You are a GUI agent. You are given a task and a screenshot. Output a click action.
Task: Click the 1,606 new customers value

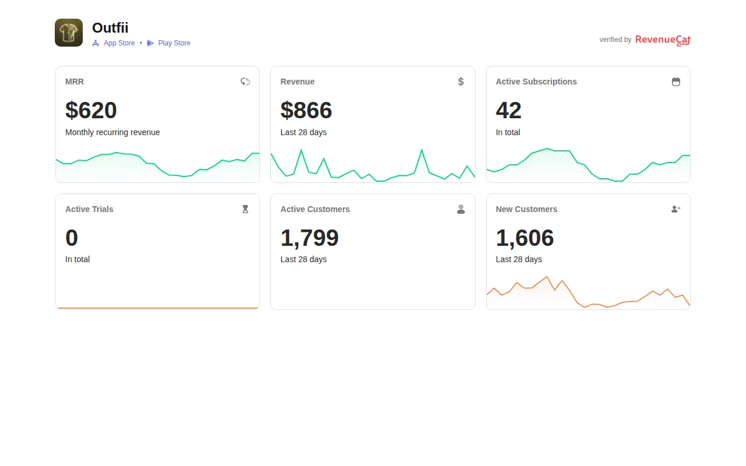point(525,238)
